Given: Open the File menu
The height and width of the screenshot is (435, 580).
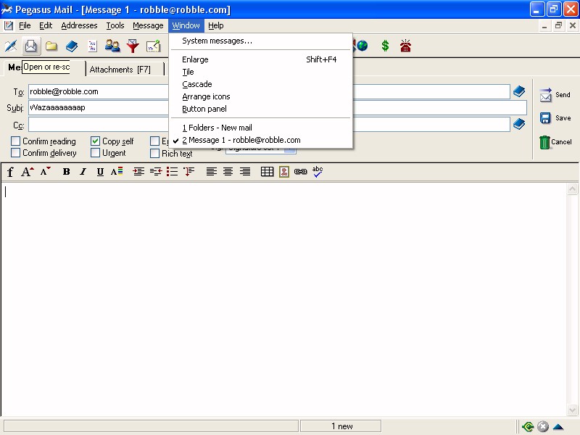Looking at the screenshot, I should pyautogui.click(x=25, y=25).
